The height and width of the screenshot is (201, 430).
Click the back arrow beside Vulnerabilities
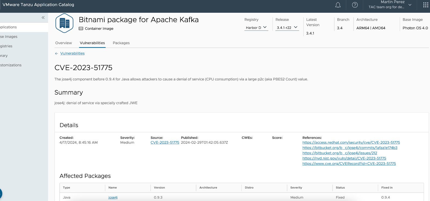(56, 54)
